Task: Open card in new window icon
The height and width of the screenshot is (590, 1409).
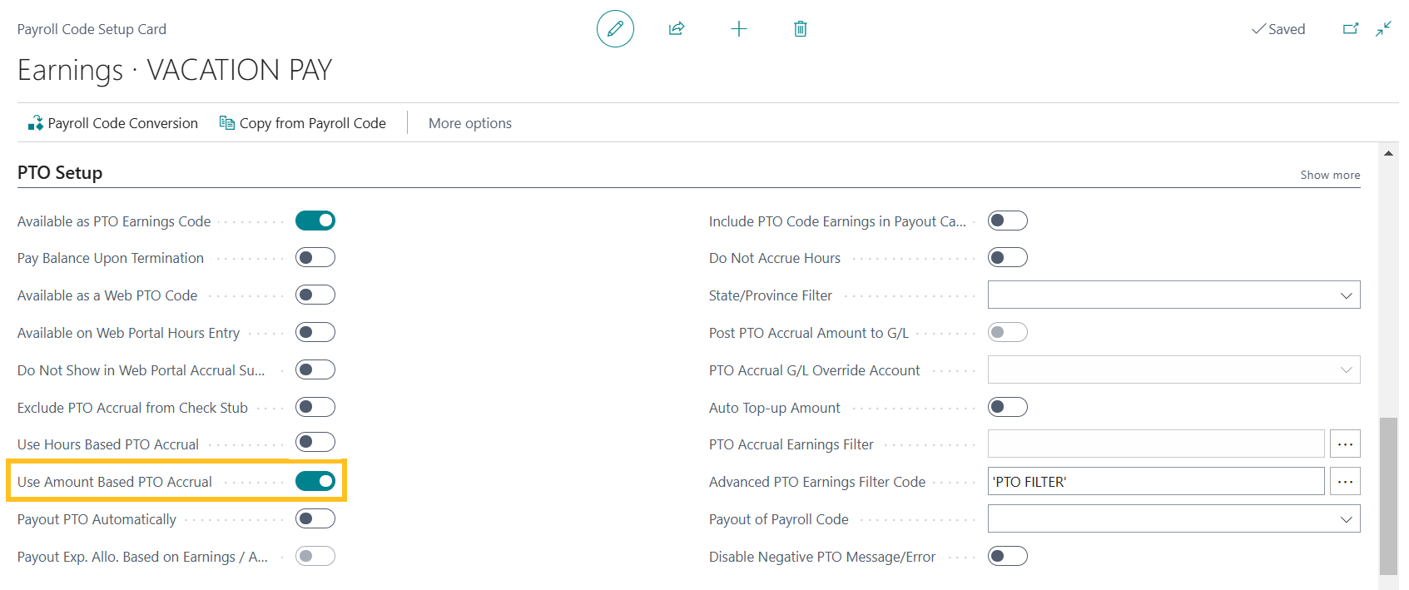Action: click(x=1350, y=29)
